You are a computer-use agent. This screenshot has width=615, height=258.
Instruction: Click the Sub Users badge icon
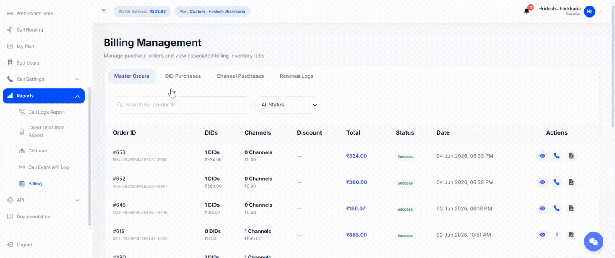10,63
